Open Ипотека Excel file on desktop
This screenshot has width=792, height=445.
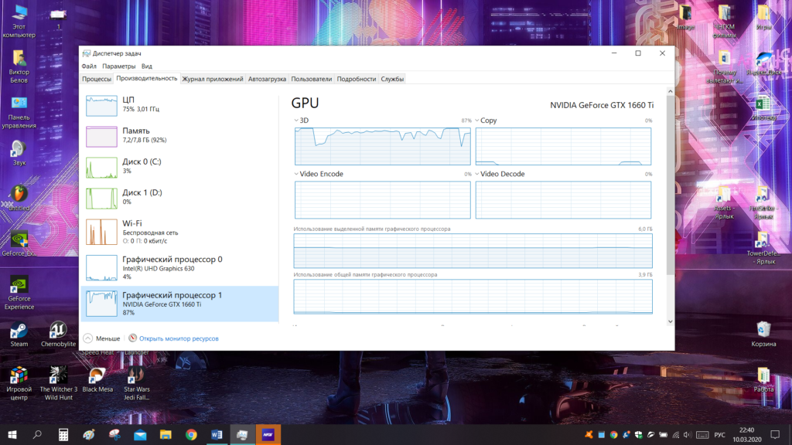pyautogui.click(x=763, y=108)
